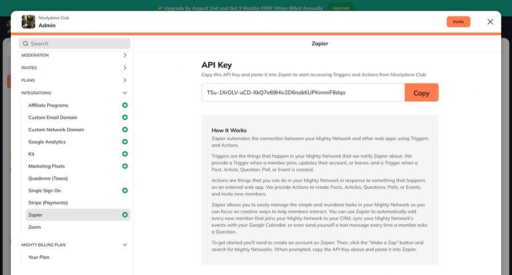Close the Admin panel with the X
This screenshot has width=512, height=275.
pyautogui.click(x=490, y=22)
